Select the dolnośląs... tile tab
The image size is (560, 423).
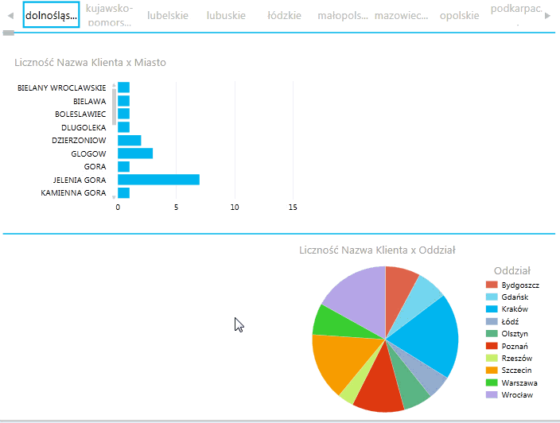[x=51, y=15]
